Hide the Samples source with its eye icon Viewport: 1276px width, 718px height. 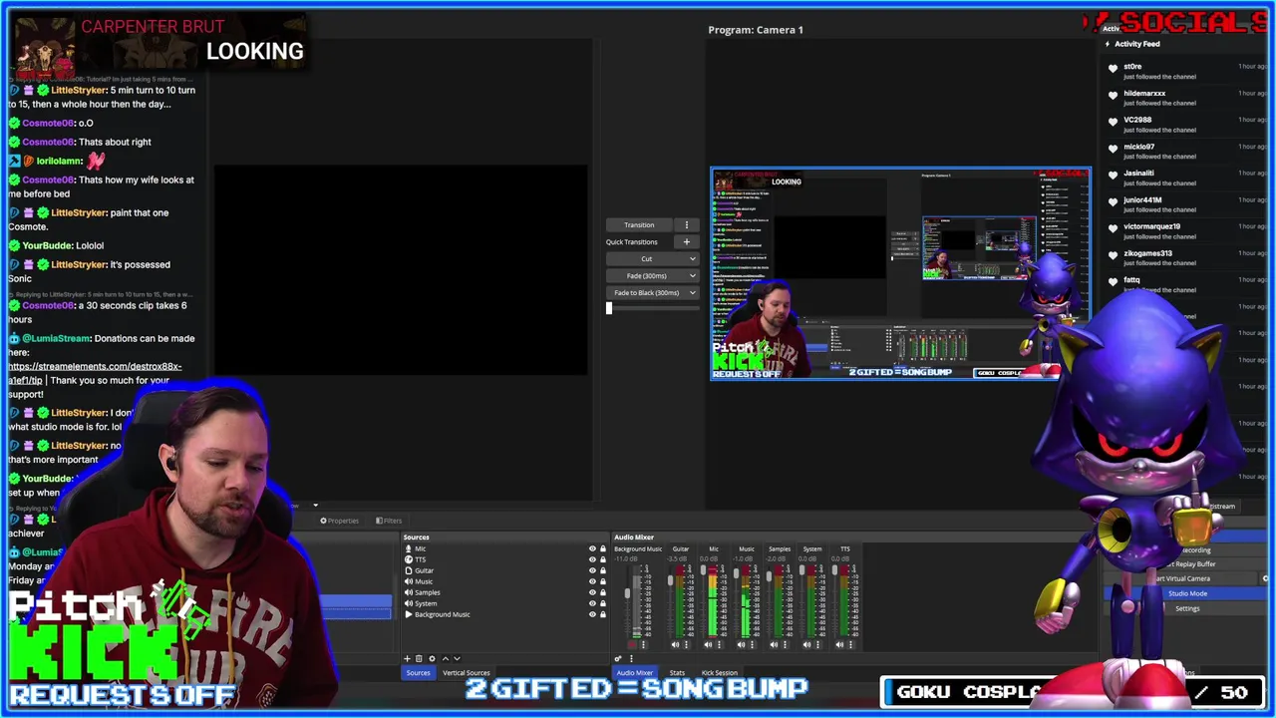click(592, 592)
